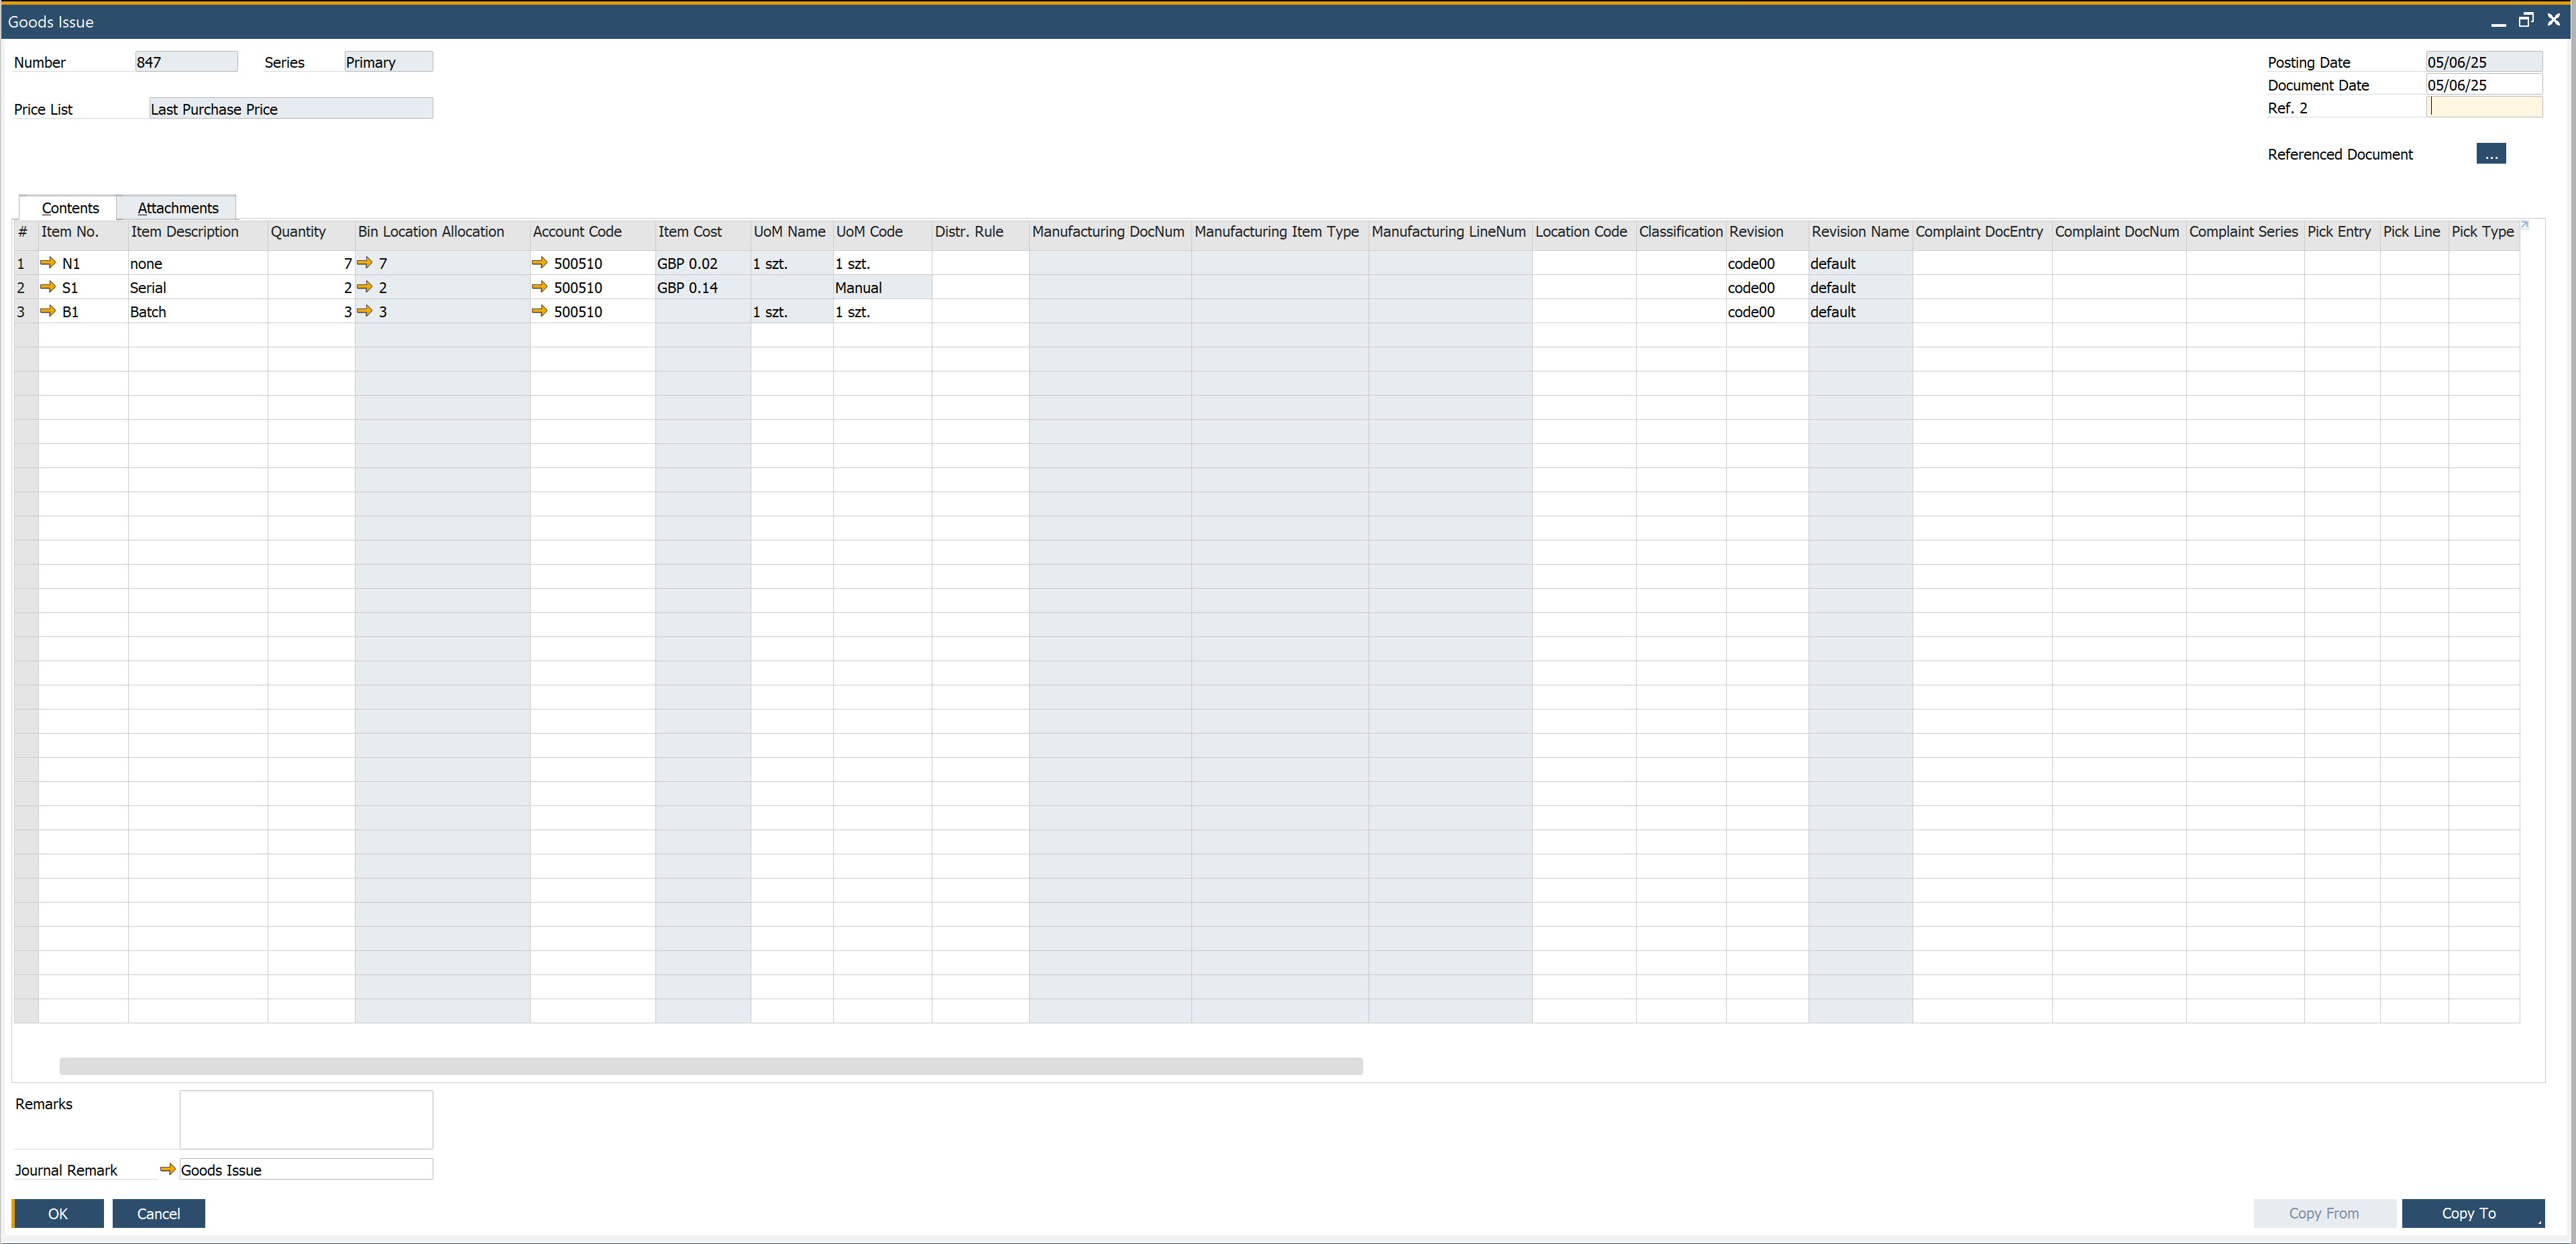Click link arrow next to item S1
The width and height of the screenshot is (2576, 1244).
48,287
